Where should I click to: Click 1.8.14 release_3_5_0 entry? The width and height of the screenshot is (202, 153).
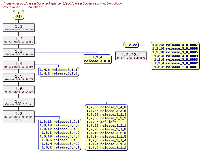60,125
